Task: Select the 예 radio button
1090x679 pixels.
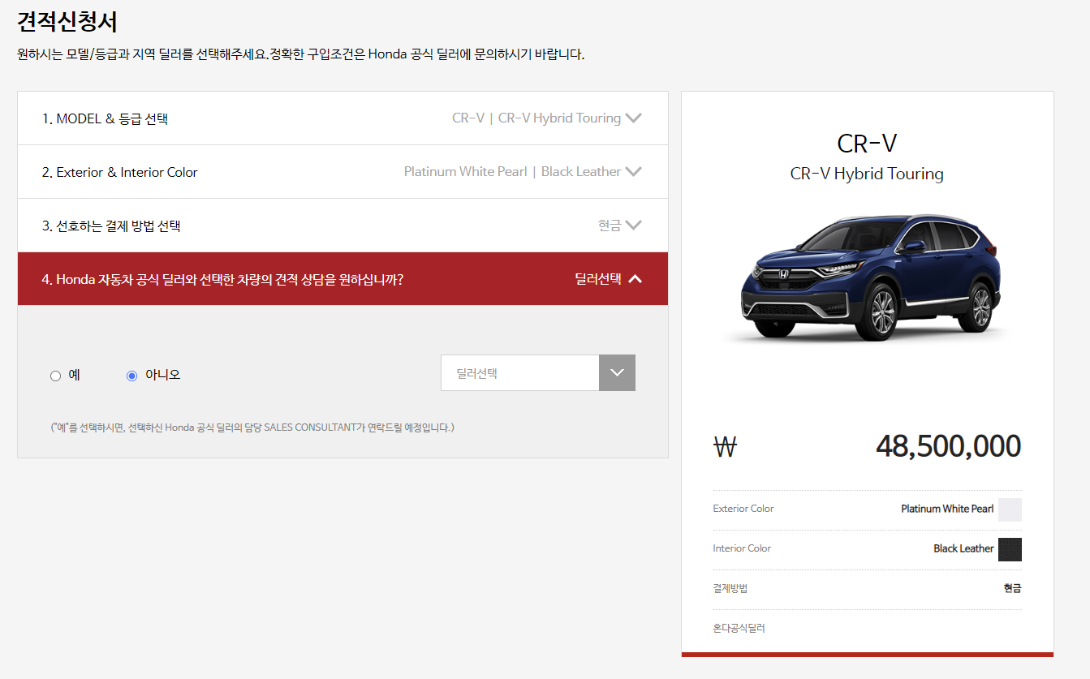Action: click(x=55, y=376)
